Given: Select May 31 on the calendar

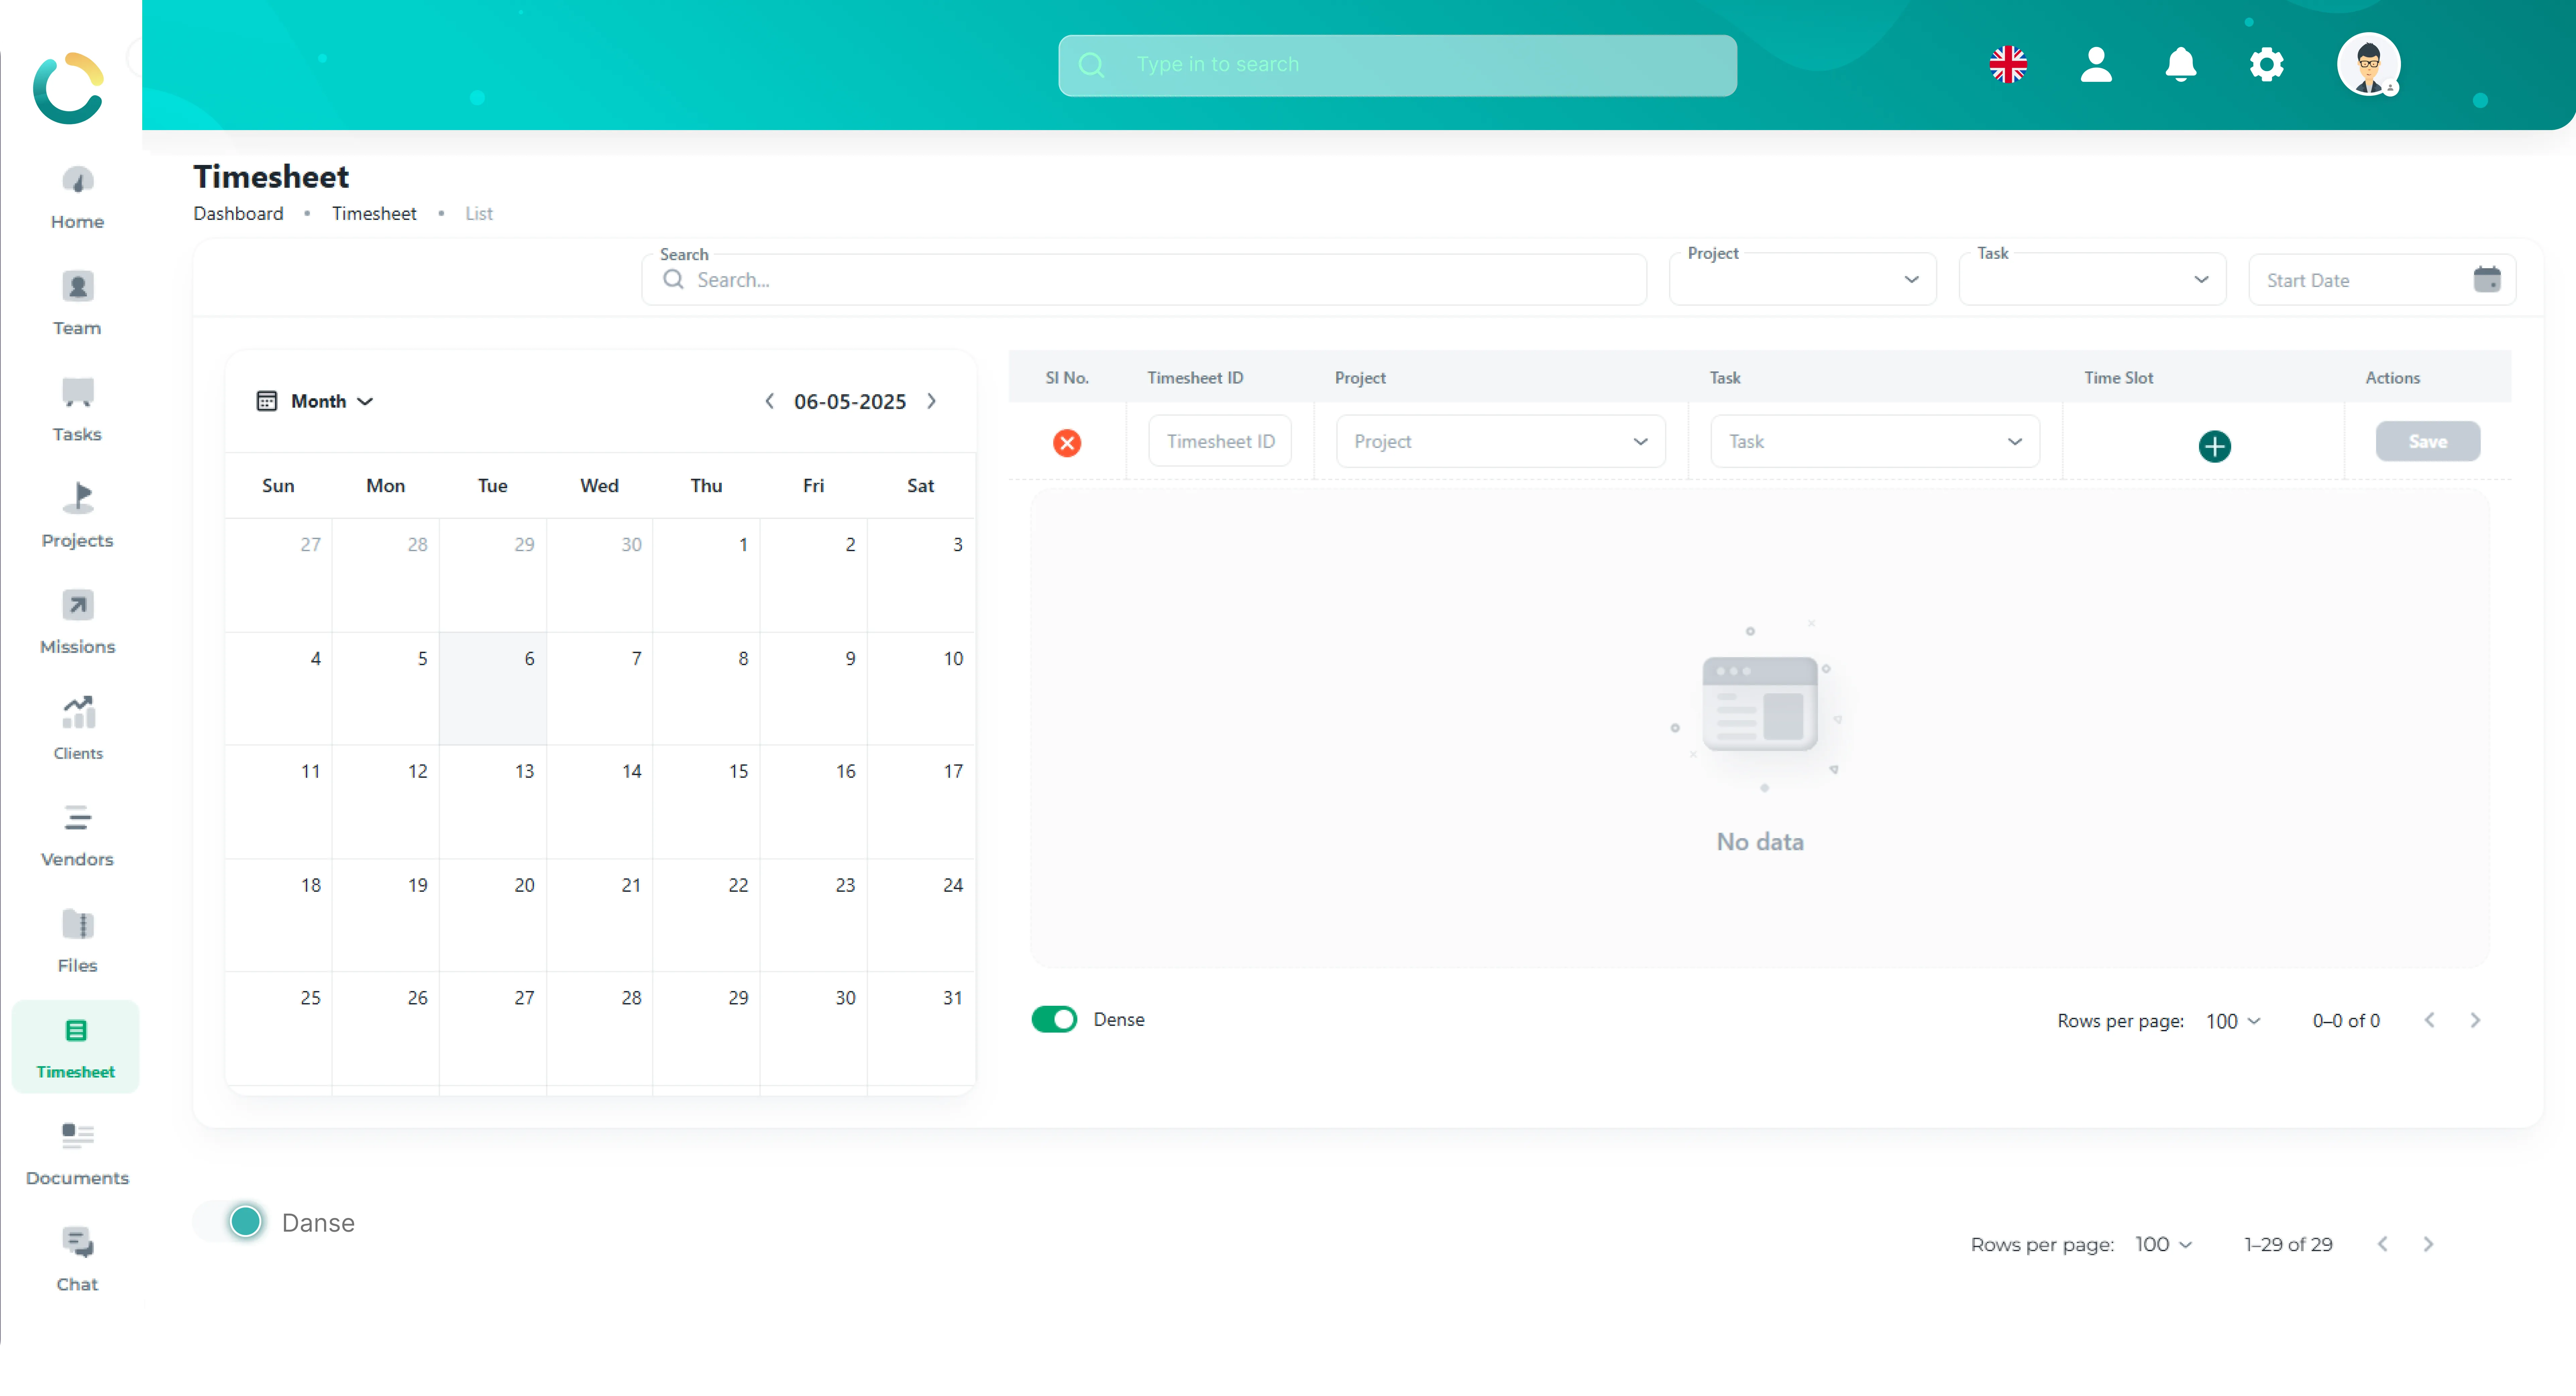Looking at the screenshot, I should tap(921, 1028).
